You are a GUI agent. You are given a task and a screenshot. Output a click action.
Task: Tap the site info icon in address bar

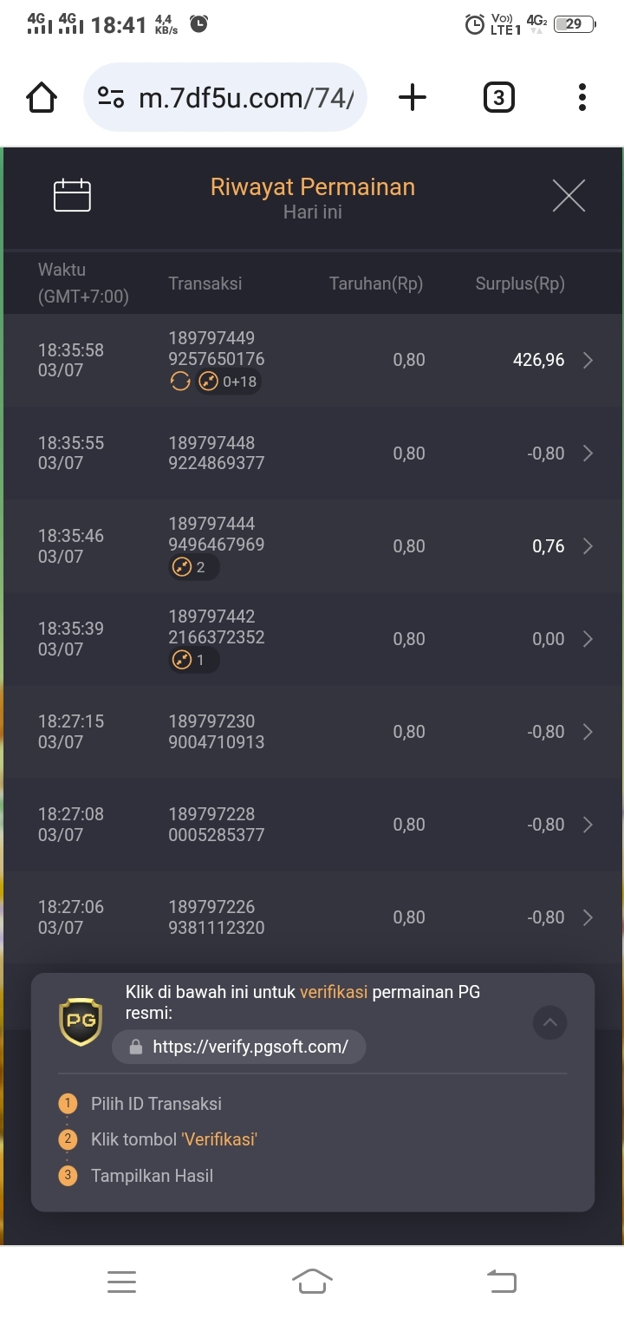(111, 97)
